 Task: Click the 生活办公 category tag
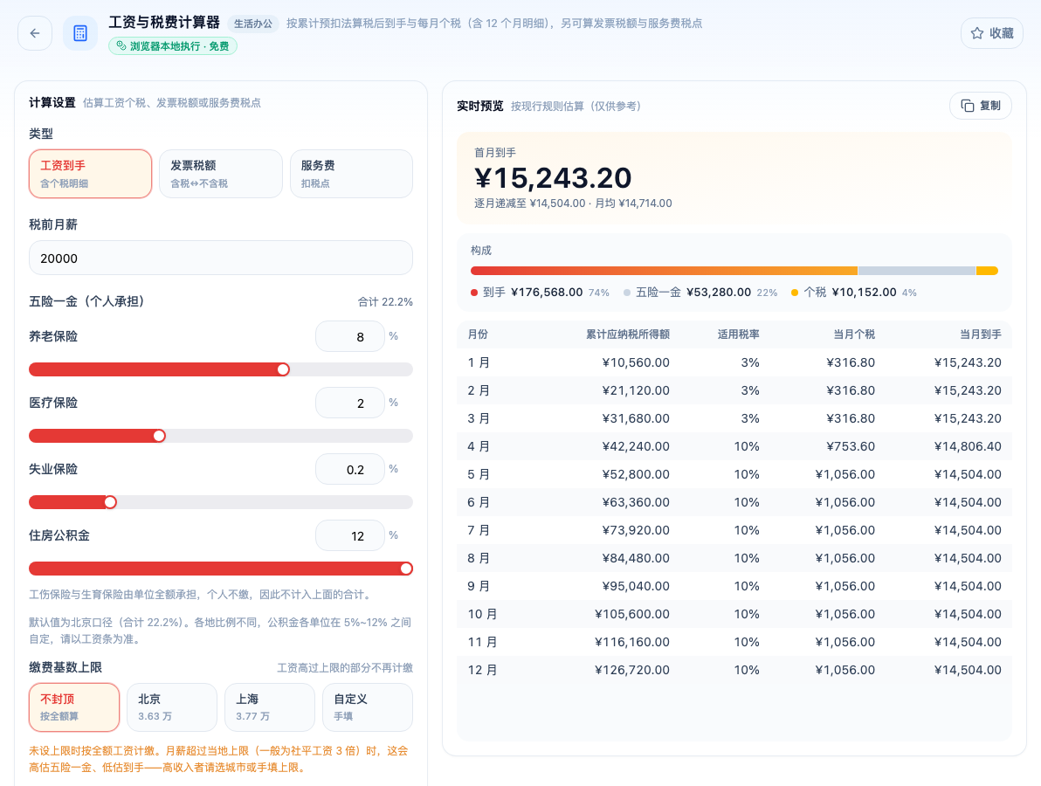click(253, 24)
